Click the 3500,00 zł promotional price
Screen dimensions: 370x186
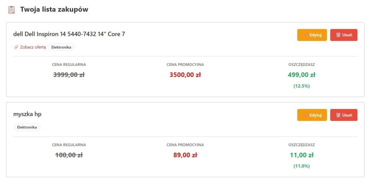[185, 75]
